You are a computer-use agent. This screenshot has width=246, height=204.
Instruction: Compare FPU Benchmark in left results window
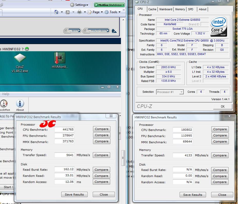tap(101, 135)
